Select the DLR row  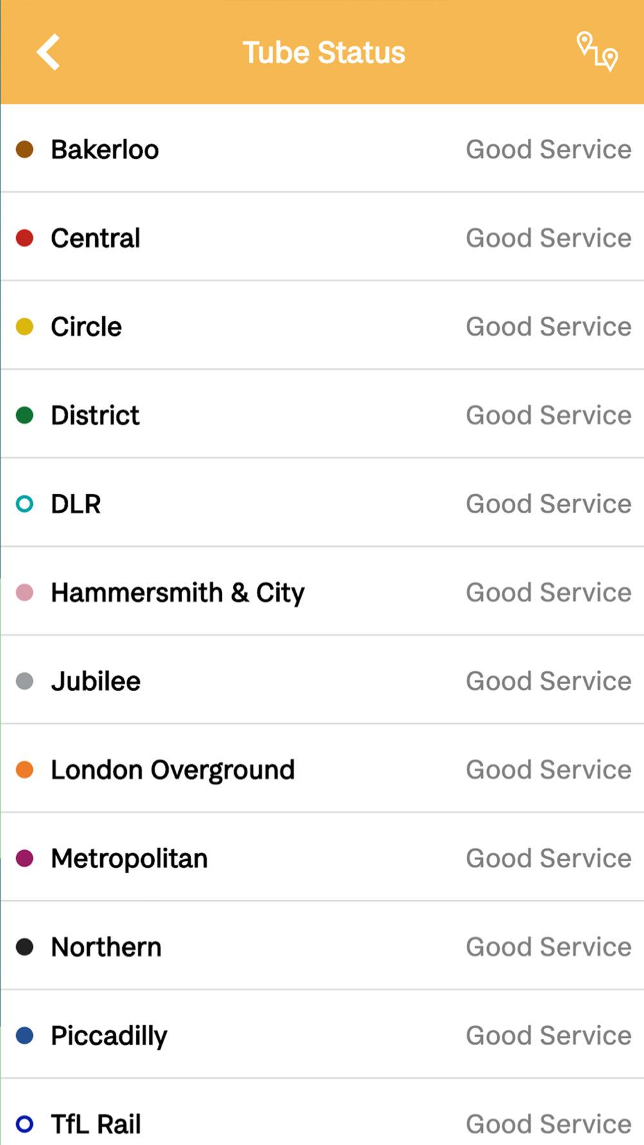[322, 503]
